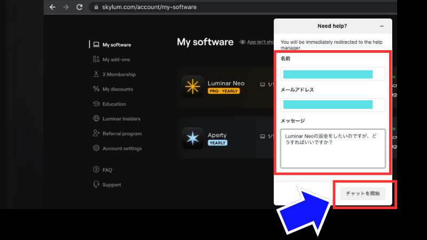Open Support in sidebar
Viewport: 427px width, 240px height.
[x=112, y=185]
